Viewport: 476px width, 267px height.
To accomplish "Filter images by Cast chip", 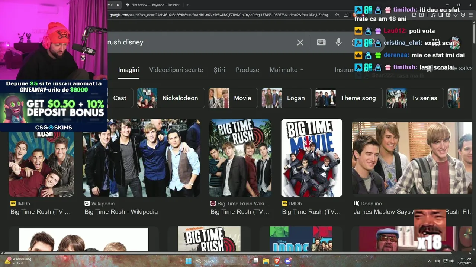I will point(120,98).
